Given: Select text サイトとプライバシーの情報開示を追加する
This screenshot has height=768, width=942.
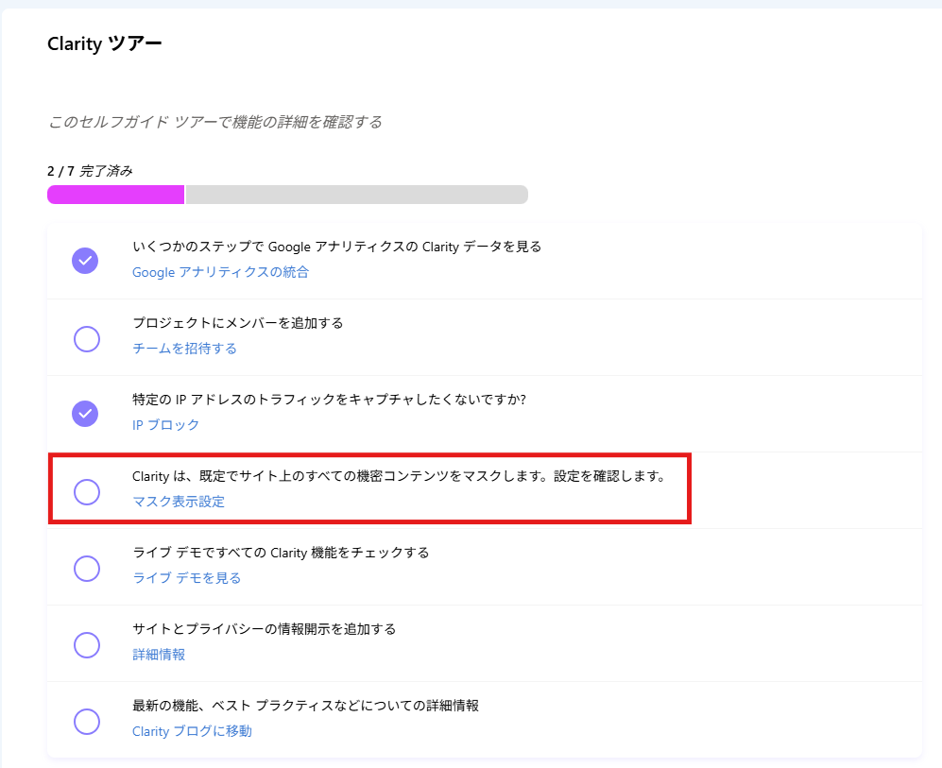Looking at the screenshot, I should coord(265,629).
